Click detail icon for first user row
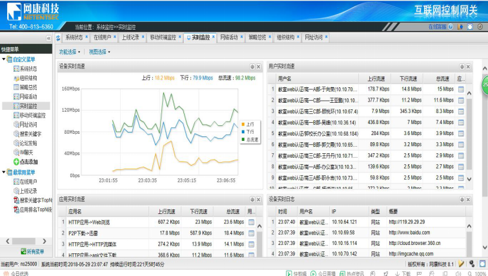This screenshot has height=276, width=488. tap(461, 89)
